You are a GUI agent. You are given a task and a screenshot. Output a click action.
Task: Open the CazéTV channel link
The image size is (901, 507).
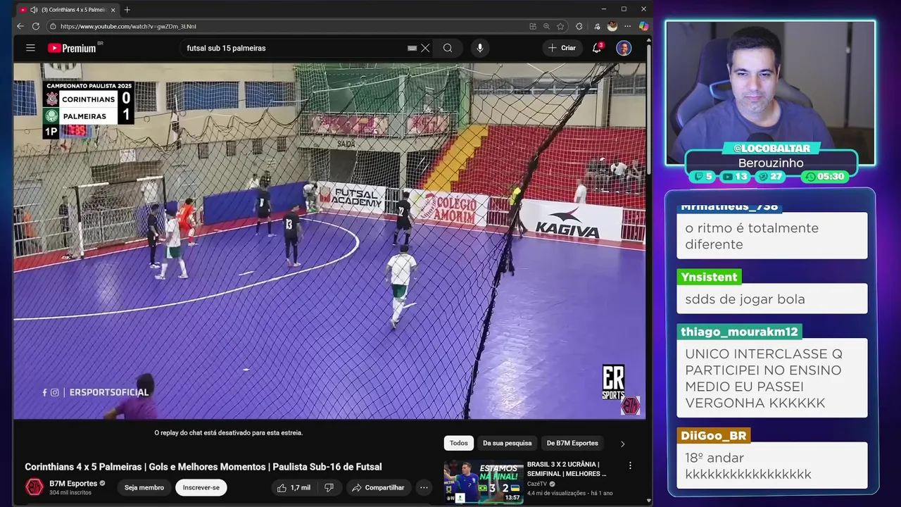click(537, 484)
